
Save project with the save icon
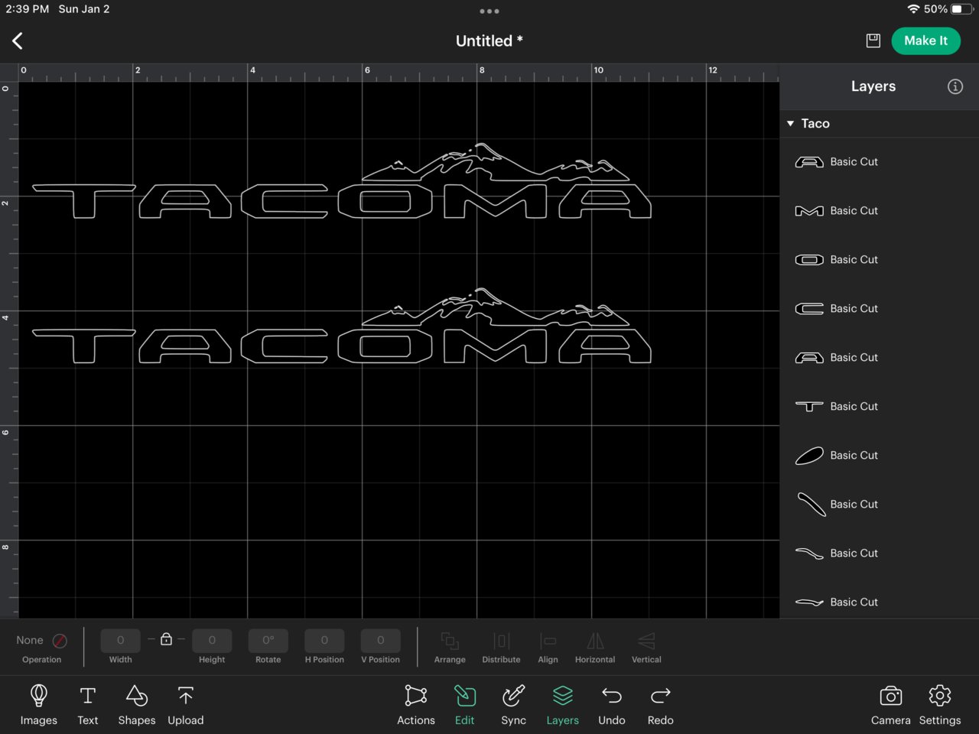tap(873, 41)
